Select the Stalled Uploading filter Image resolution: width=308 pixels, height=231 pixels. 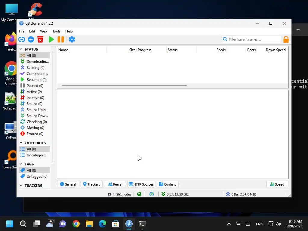(35, 109)
